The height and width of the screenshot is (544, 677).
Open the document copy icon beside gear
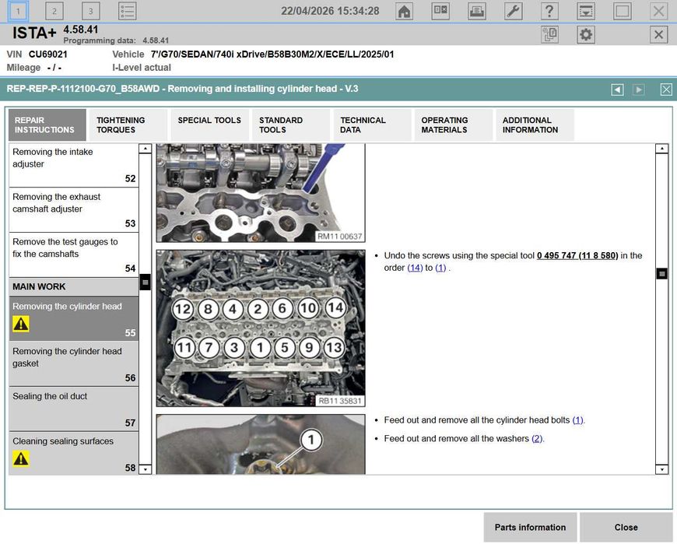[x=549, y=34]
